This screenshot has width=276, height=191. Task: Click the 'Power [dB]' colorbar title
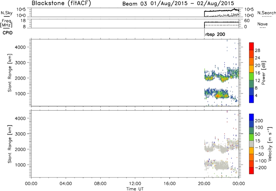coord(263,73)
